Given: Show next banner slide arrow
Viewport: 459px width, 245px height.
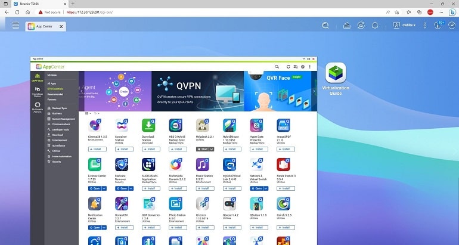Looking at the screenshot, I should click(314, 91).
